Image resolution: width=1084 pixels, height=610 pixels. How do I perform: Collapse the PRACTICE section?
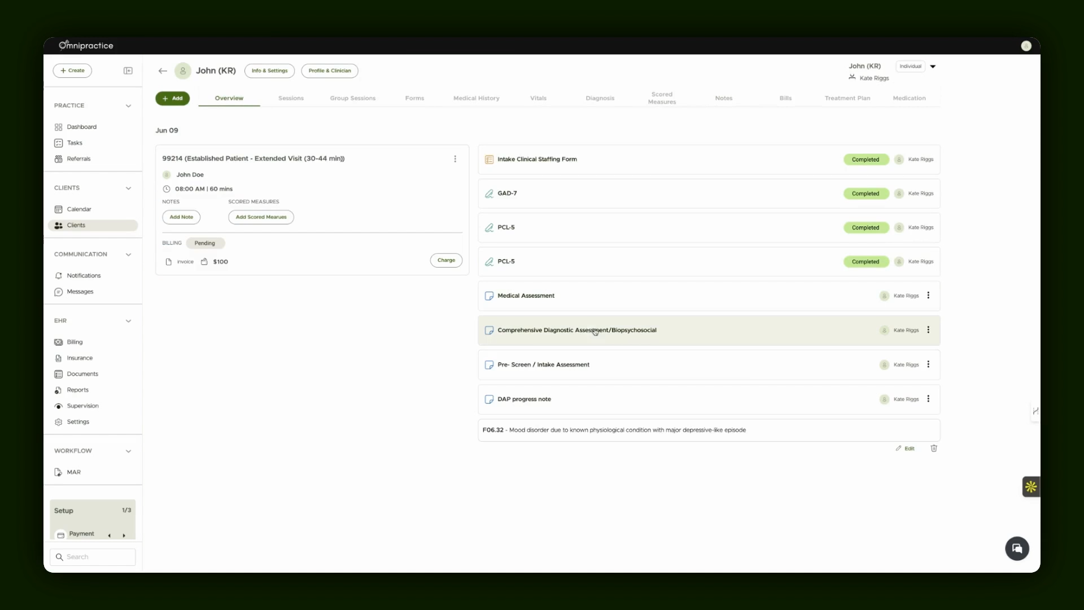pyautogui.click(x=128, y=106)
